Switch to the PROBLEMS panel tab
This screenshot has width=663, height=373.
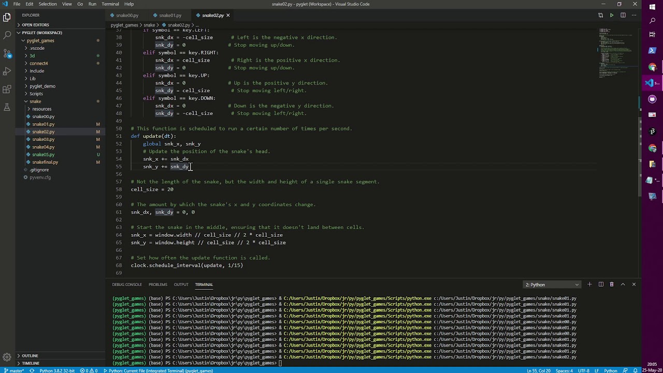(157, 284)
